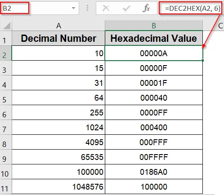This screenshot has width=224, height=195.
Task: Select row 9 header
Action: pyautogui.click(x=6, y=157)
